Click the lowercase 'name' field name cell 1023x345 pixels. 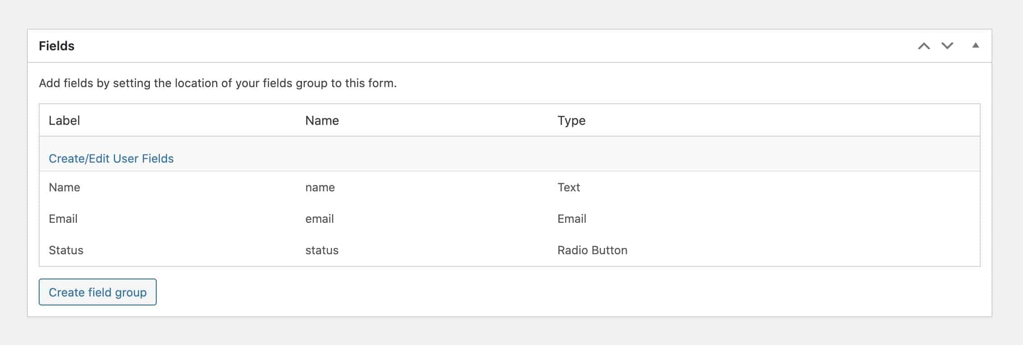[x=320, y=187]
